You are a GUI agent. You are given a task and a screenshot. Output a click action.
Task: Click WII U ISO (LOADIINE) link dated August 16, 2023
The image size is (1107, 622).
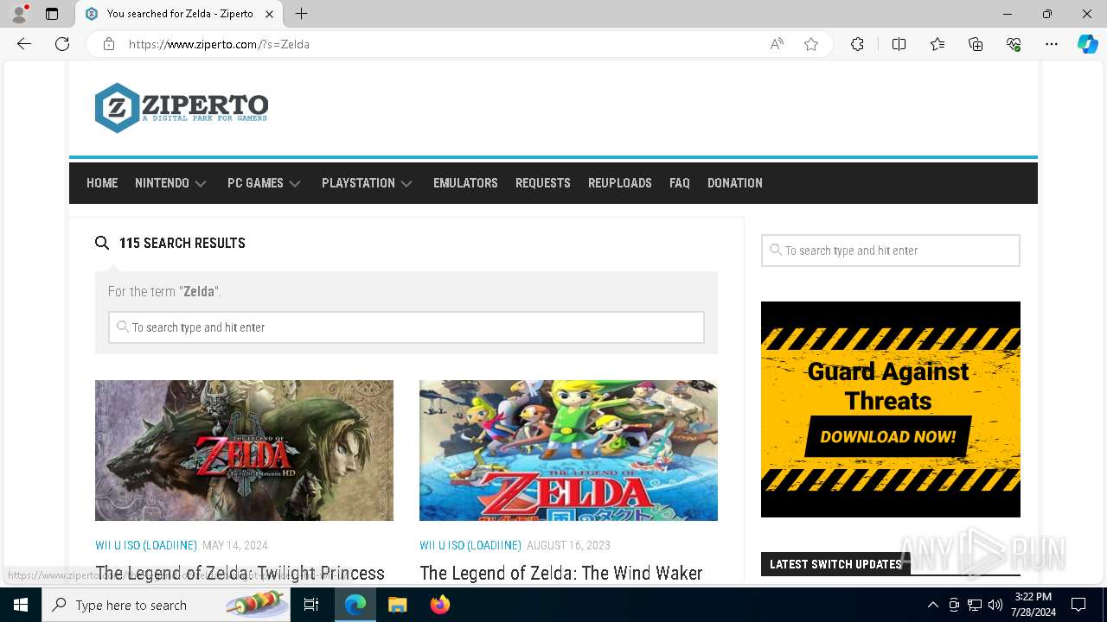pos(470,545)
